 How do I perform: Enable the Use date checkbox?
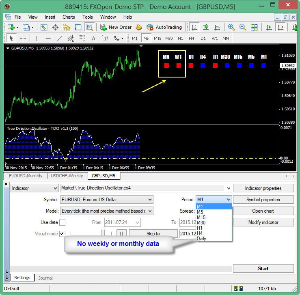[62, 222]
